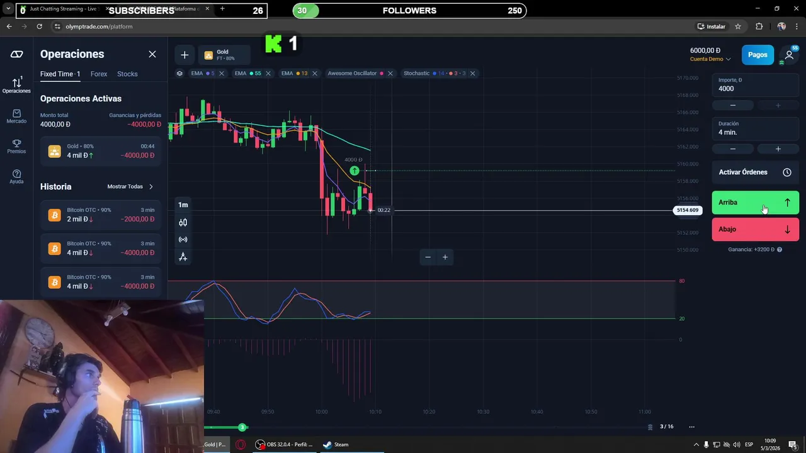Open the active Gold 4 mil trade
The width and height of the screenshot is (806, 453).
(101, 151)
